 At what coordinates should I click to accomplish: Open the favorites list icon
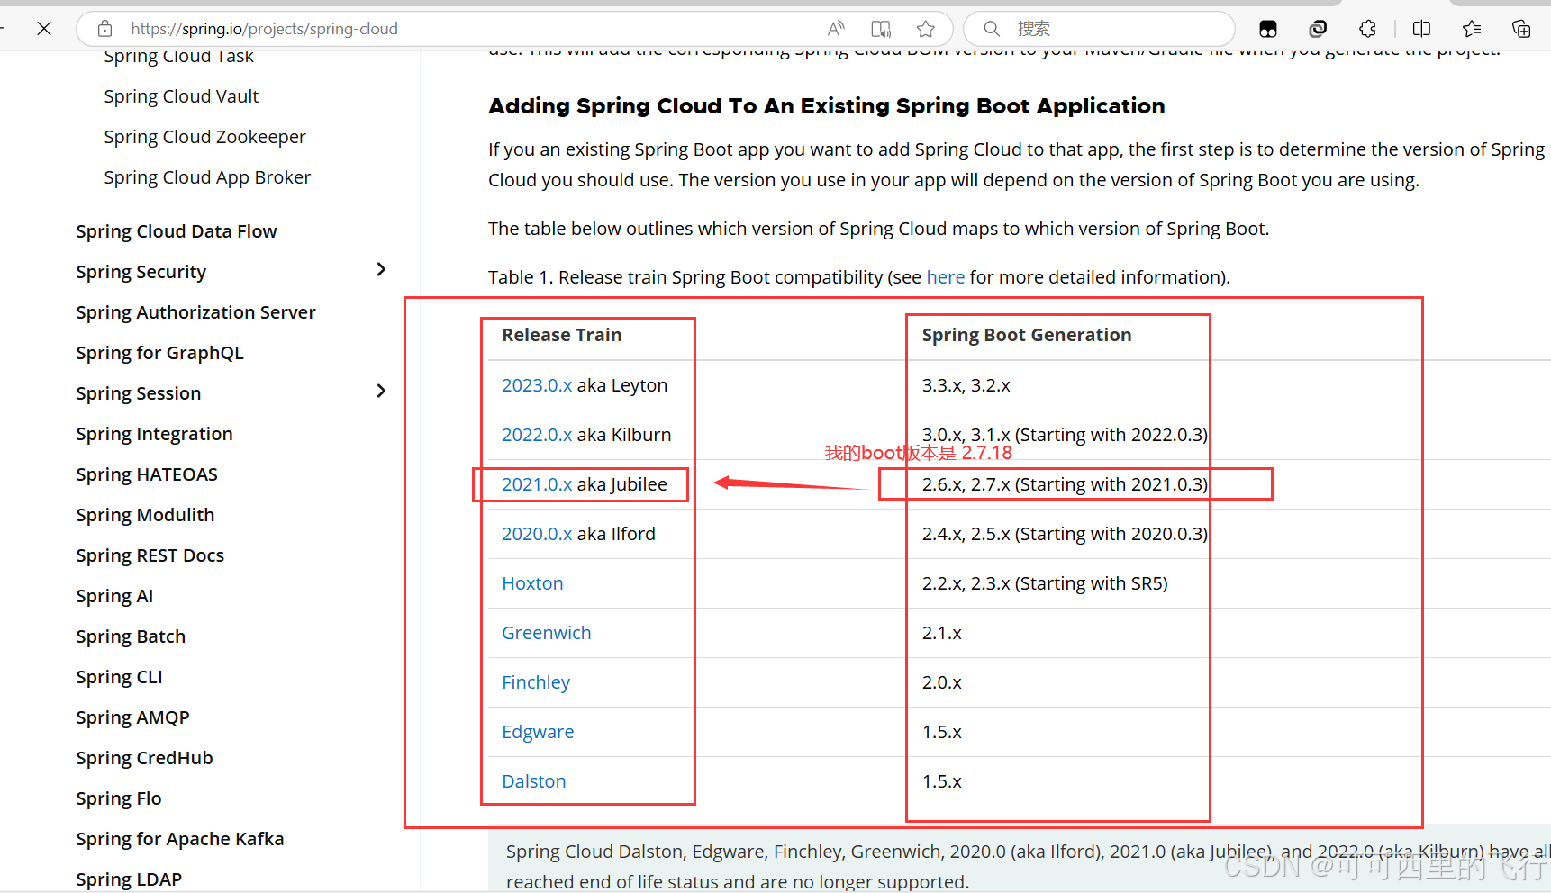coord(1472,29)
